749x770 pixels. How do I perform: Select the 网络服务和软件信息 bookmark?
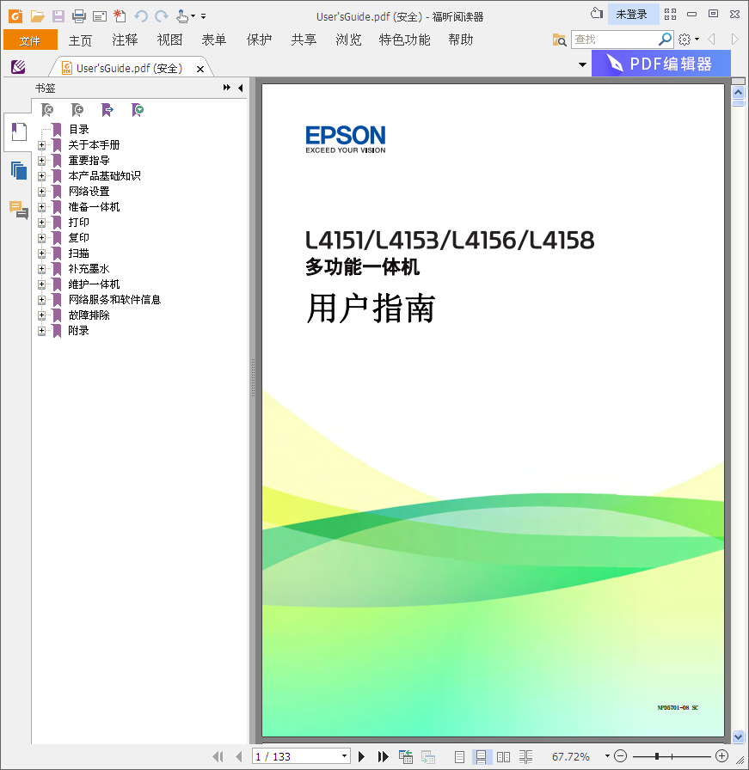[x=114, y=300]
